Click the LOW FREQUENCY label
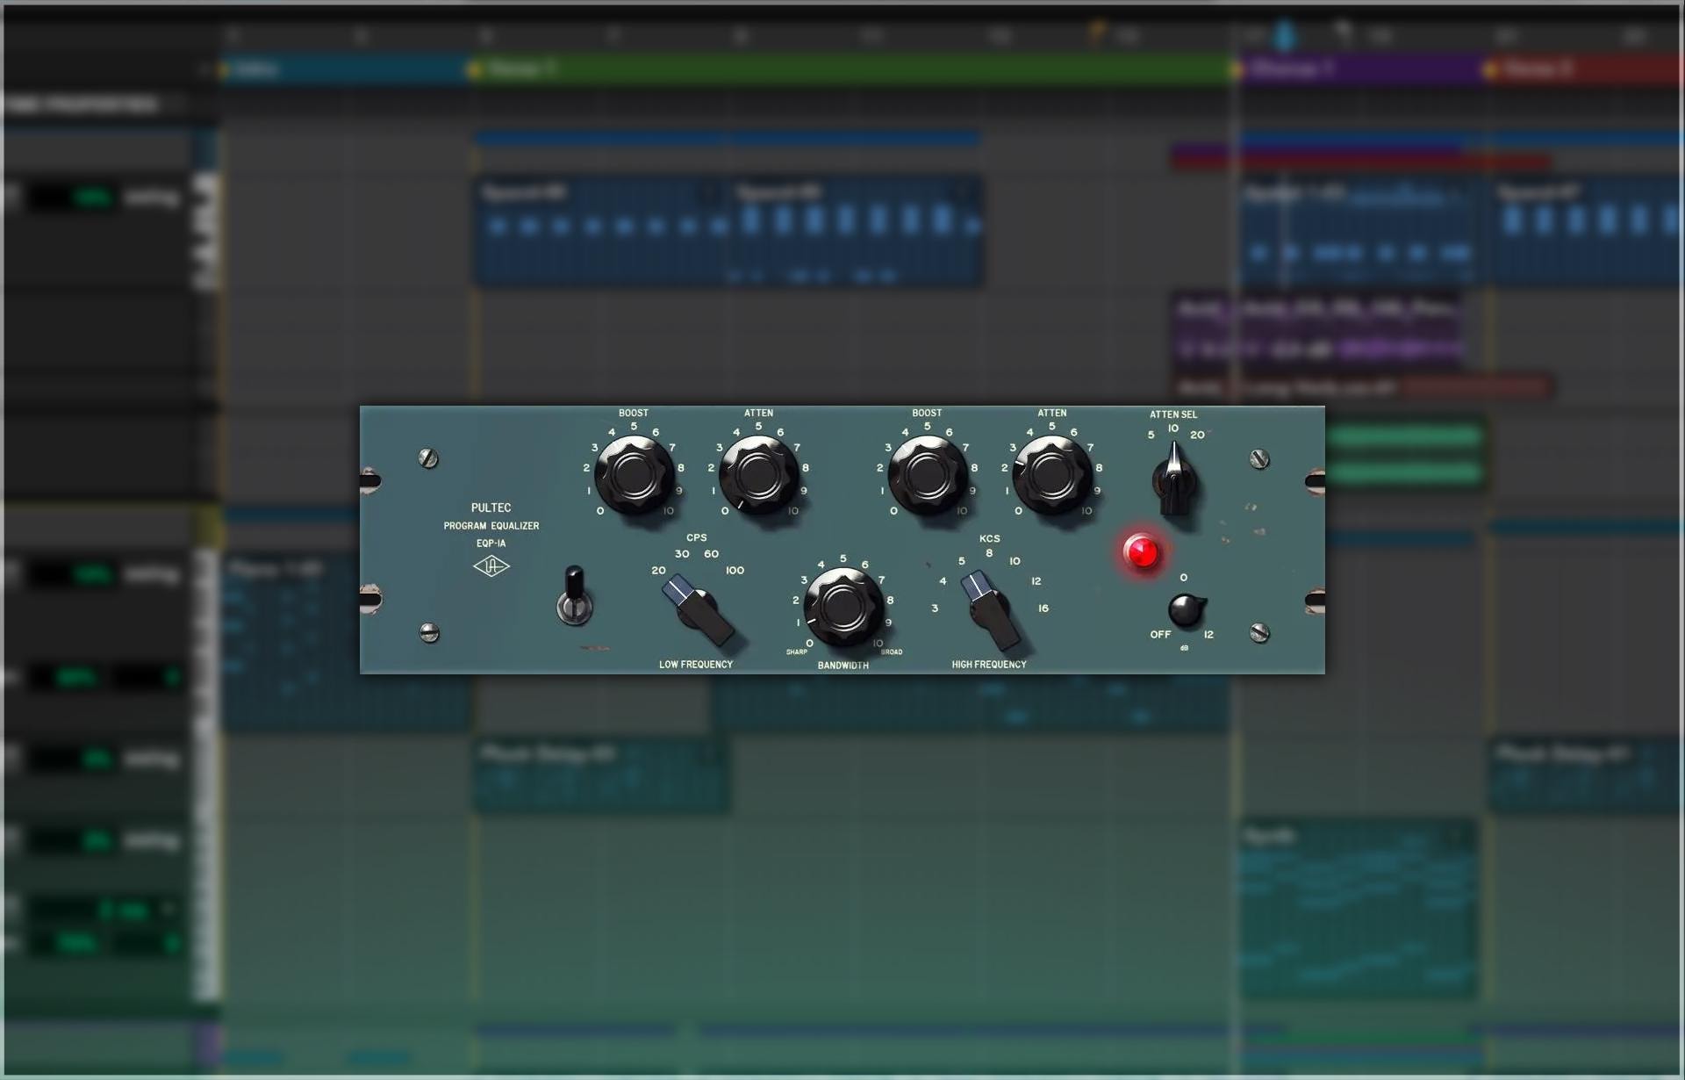1685x1080 pixels. click(696, 665)
